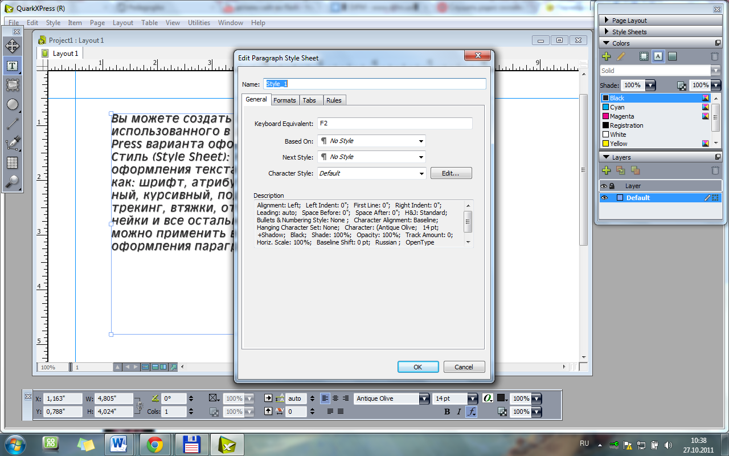The image size is (729, 456).
Task: Select the text color mode icon
Action: [x=658, y=56]
